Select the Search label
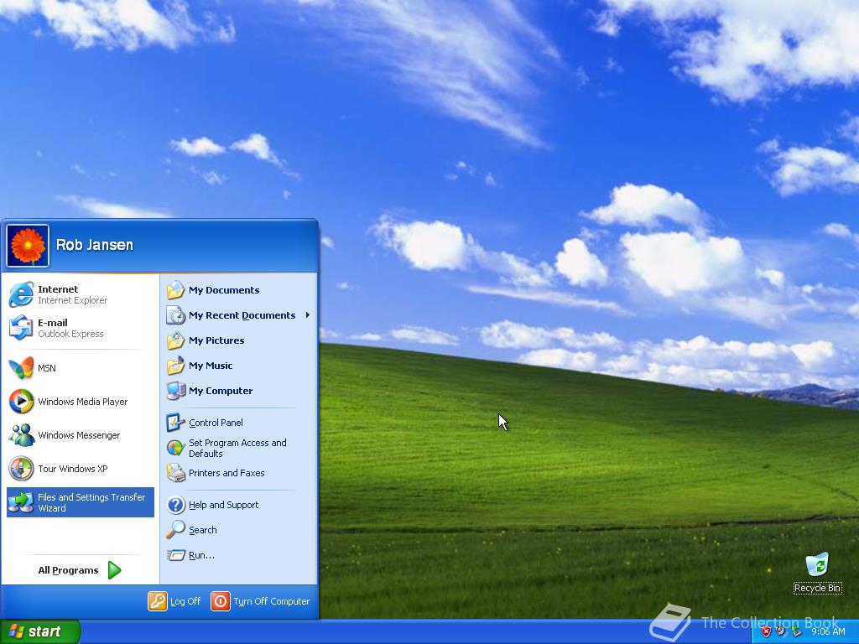 tap(203, 530)
